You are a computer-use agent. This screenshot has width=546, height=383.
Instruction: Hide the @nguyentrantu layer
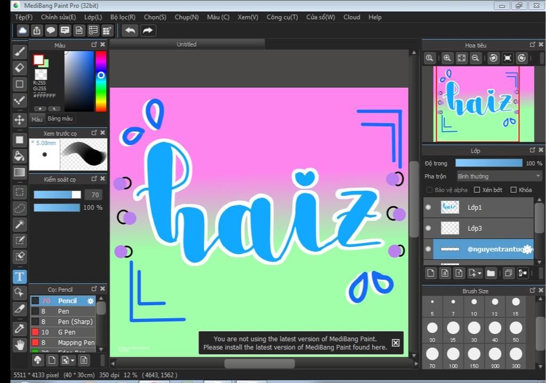(428, 249)
